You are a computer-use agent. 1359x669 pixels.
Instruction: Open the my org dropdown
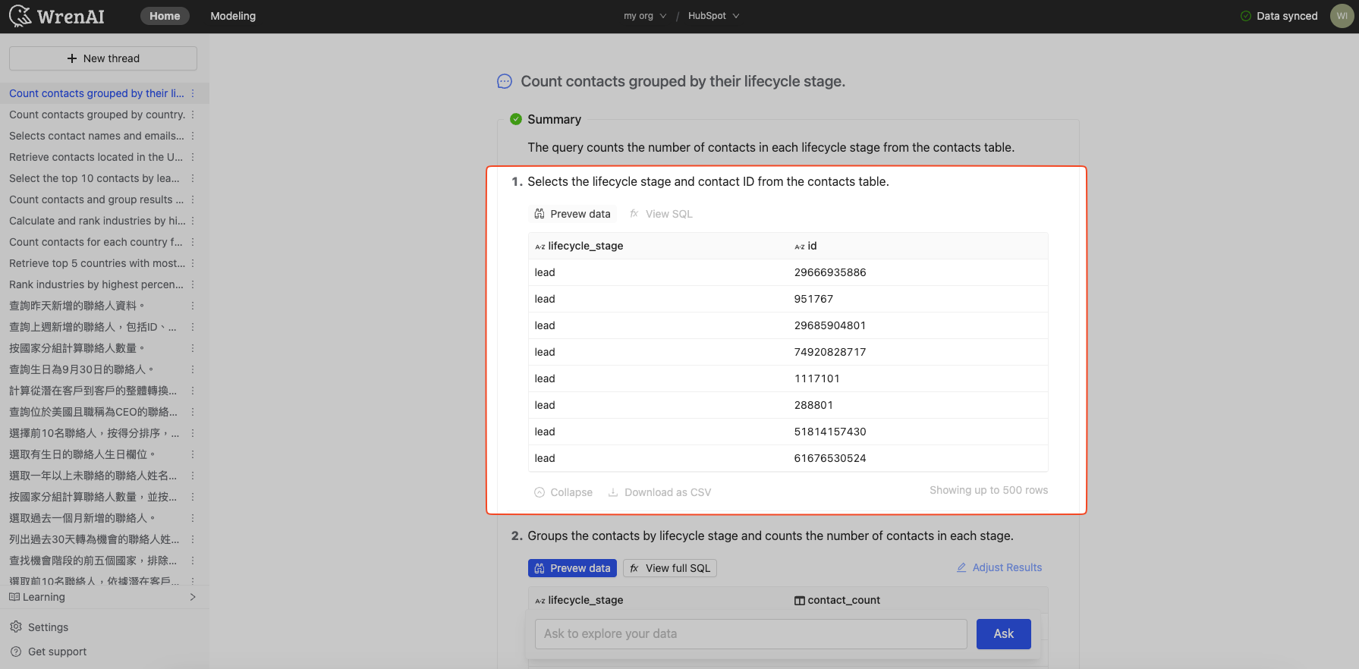point(645,16)
